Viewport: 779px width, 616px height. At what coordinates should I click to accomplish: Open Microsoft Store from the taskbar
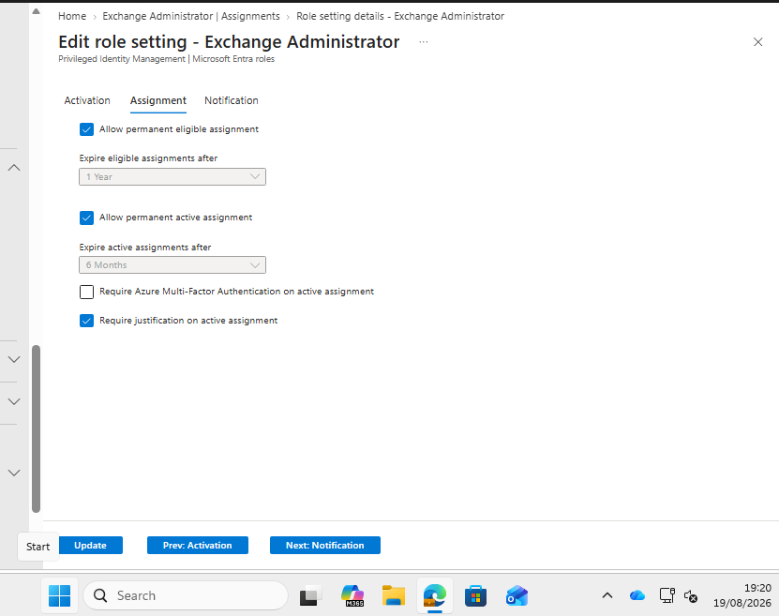[475, 595]
